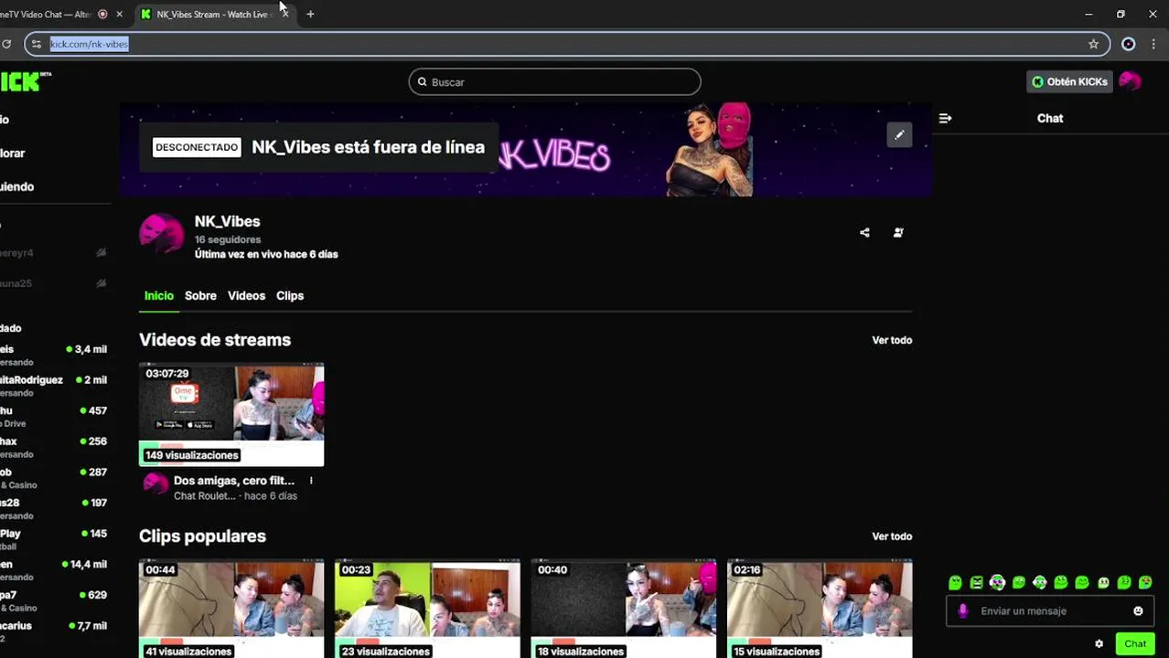Reload the page
The height and width of the screenshot is (658, 1169).
point(6,44)
